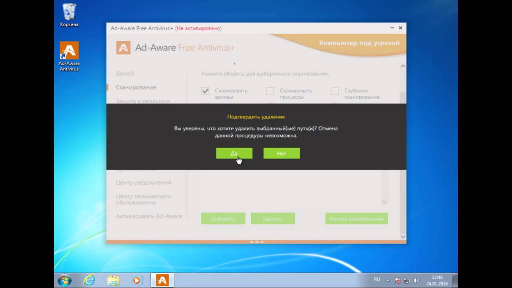Image resolution: width=512 pixels, height=288 pixels.
Task: Decline deletion with the Нет button
Action: click(x=281, y=153)
